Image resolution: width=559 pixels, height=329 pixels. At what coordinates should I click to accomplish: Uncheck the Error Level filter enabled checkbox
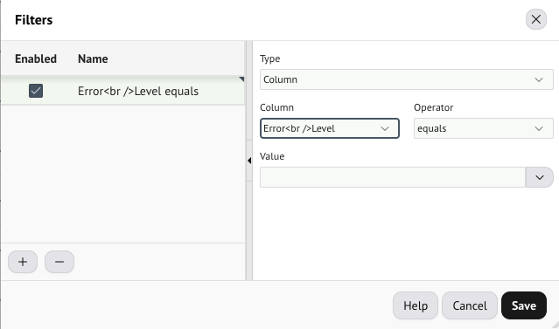[x=36, y=91]
